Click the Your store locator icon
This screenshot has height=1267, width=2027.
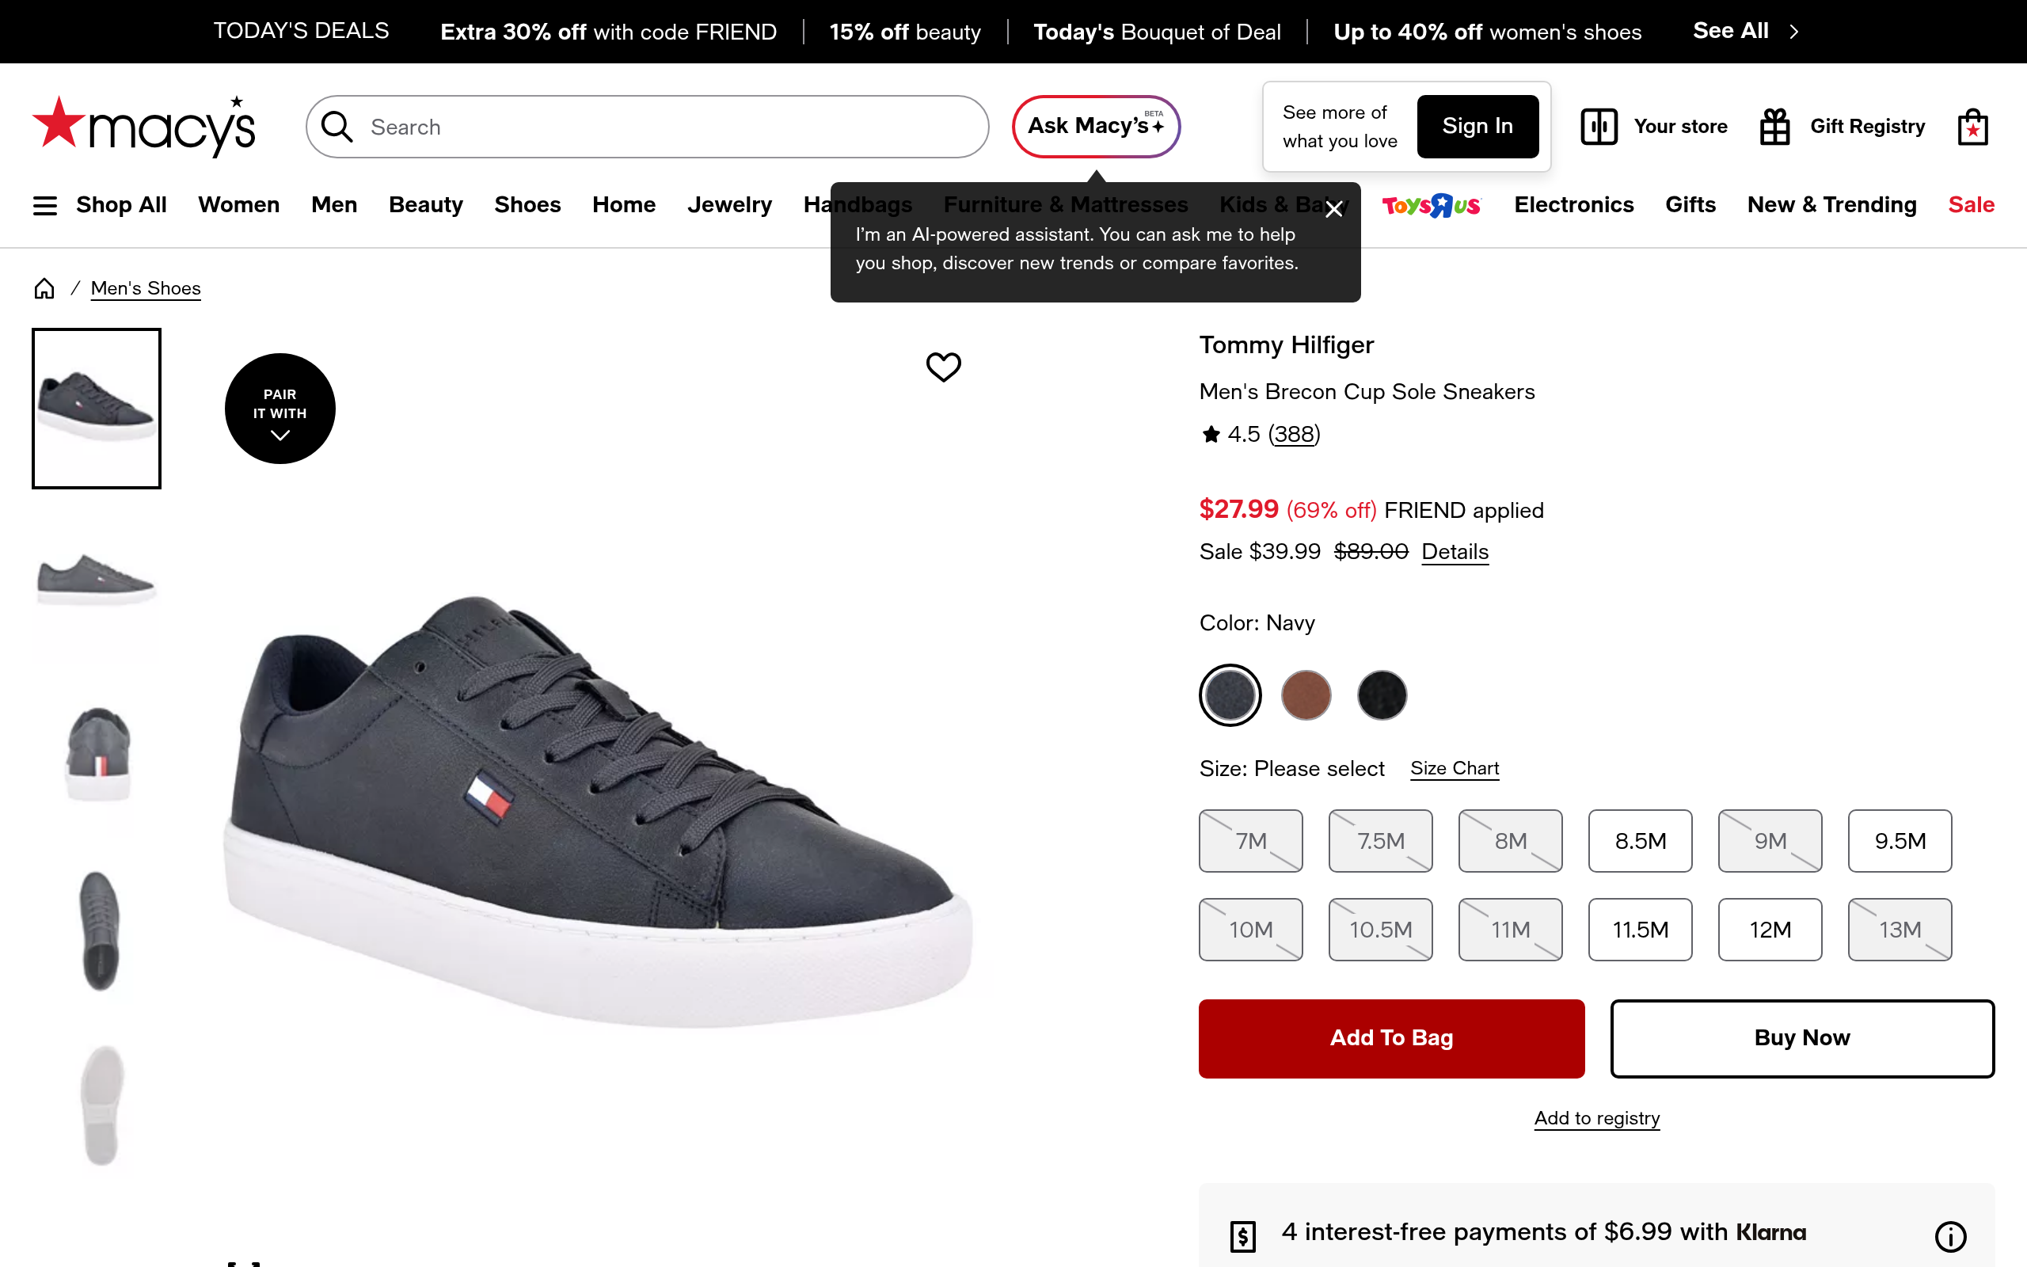tap(1598, 127)
